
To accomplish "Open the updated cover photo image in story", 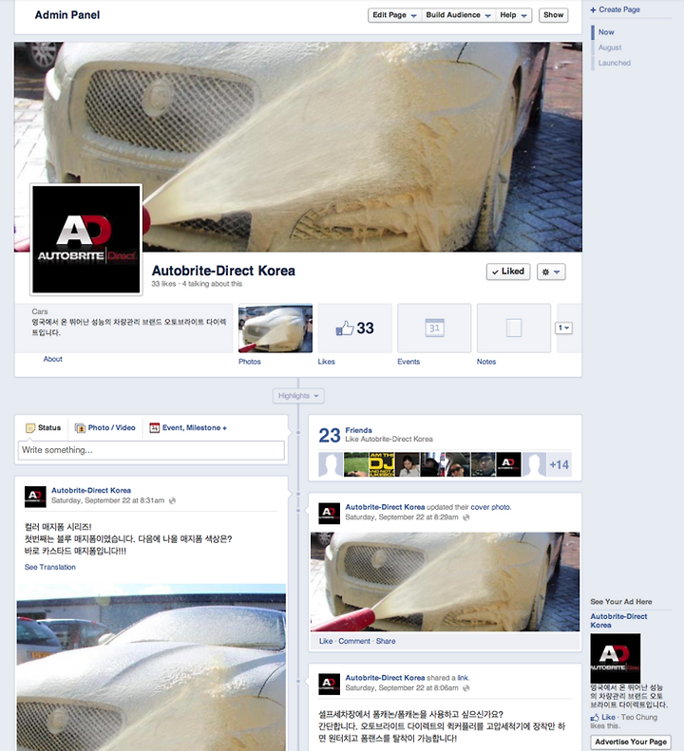I will tap(445, 581).
